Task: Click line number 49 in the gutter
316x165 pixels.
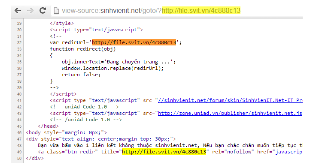Action: pos(19,152)
